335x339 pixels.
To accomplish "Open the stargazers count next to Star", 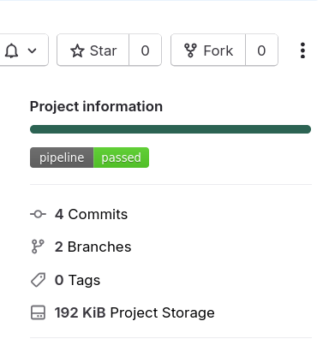I will click(145, 51).
